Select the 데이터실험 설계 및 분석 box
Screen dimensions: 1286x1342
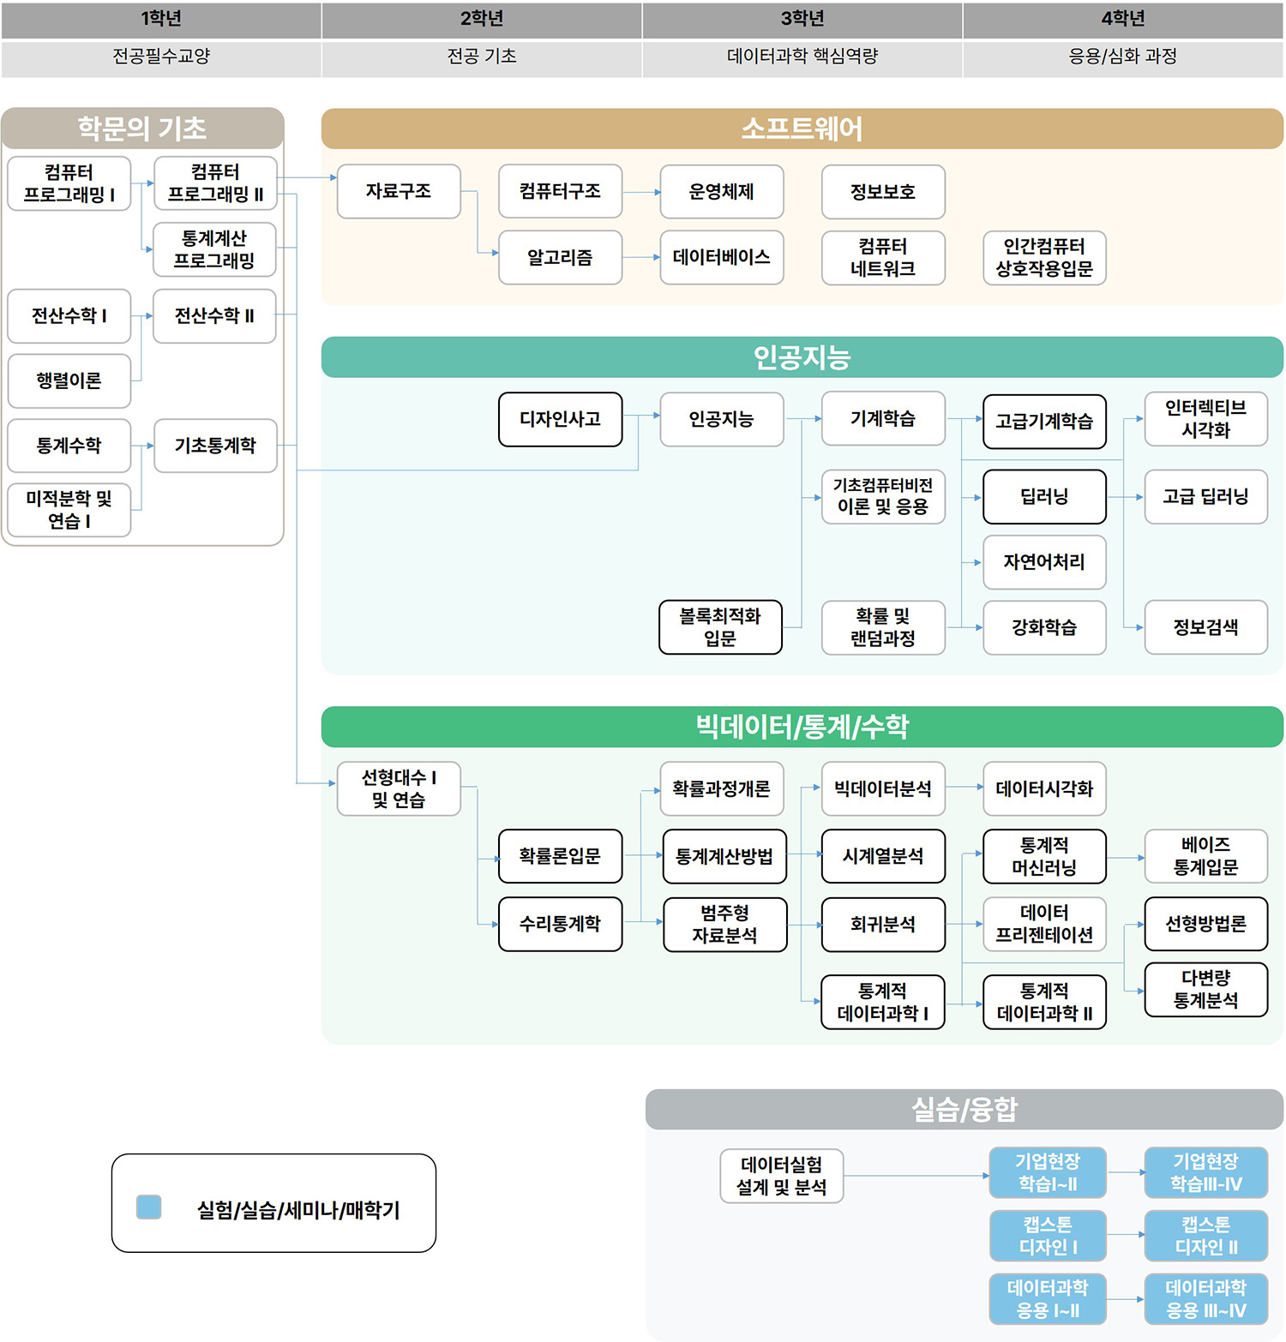tap(782, 1176)
